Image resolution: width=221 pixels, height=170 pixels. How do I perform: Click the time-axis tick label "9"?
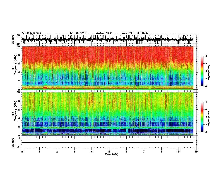click(x=179, y=152)
